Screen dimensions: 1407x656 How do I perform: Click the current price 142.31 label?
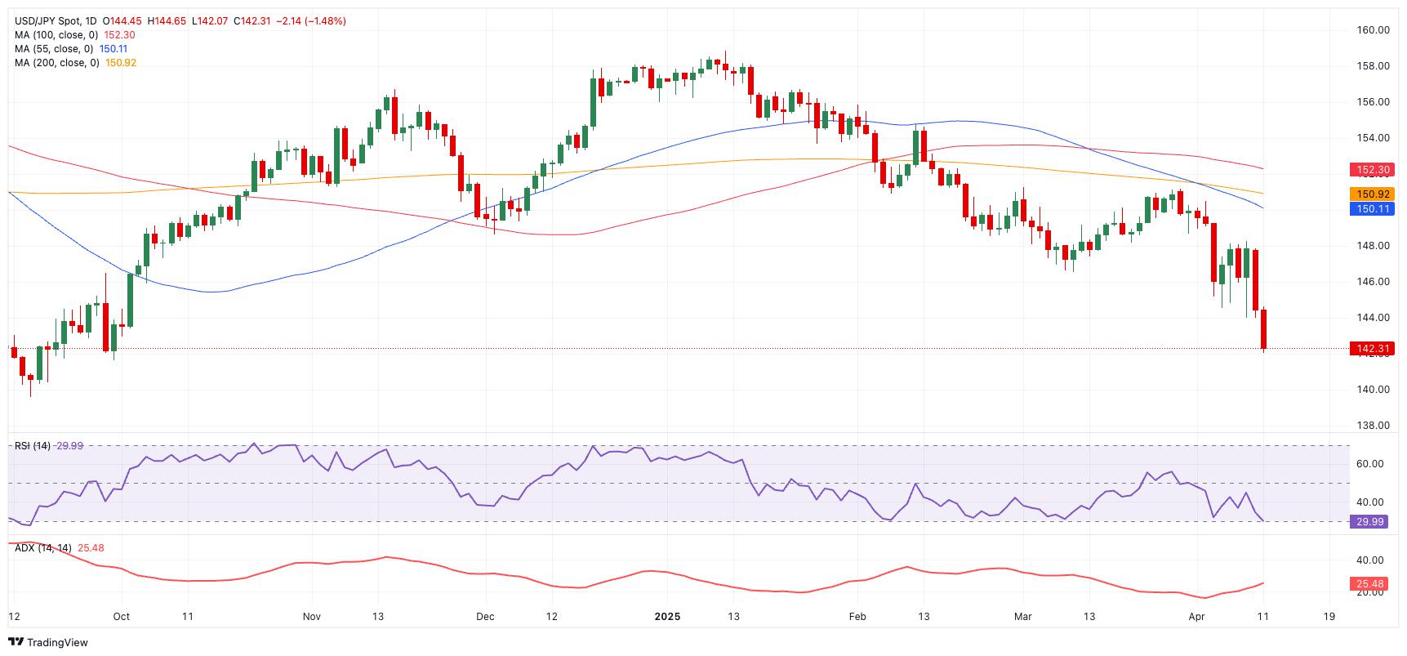tap(1373, 349)
